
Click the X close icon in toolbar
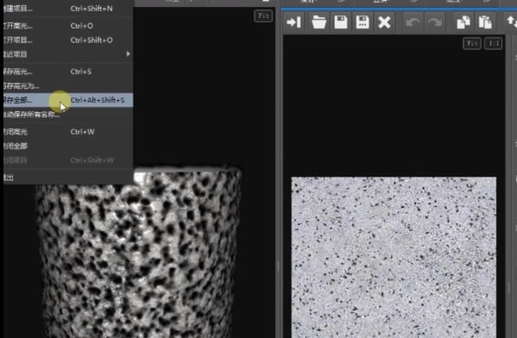[x=384, y=22]
